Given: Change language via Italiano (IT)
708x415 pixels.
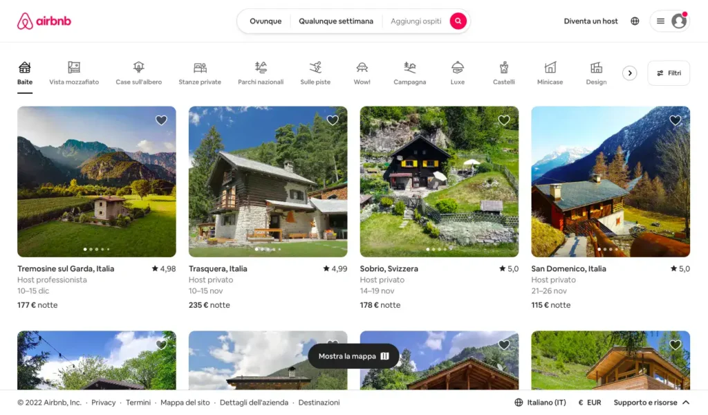Looking at the screenshot, I should click(x=540, y=403).
